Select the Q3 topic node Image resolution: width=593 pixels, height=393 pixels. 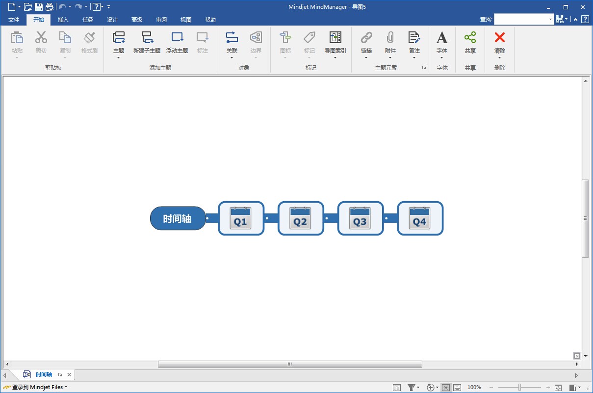tap(360, 218)
